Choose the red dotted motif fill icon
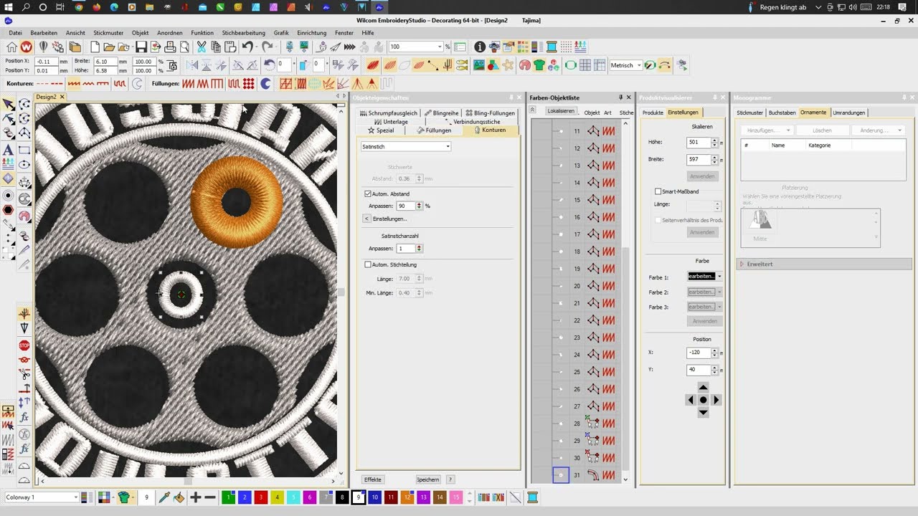 (x=248, y=84)
